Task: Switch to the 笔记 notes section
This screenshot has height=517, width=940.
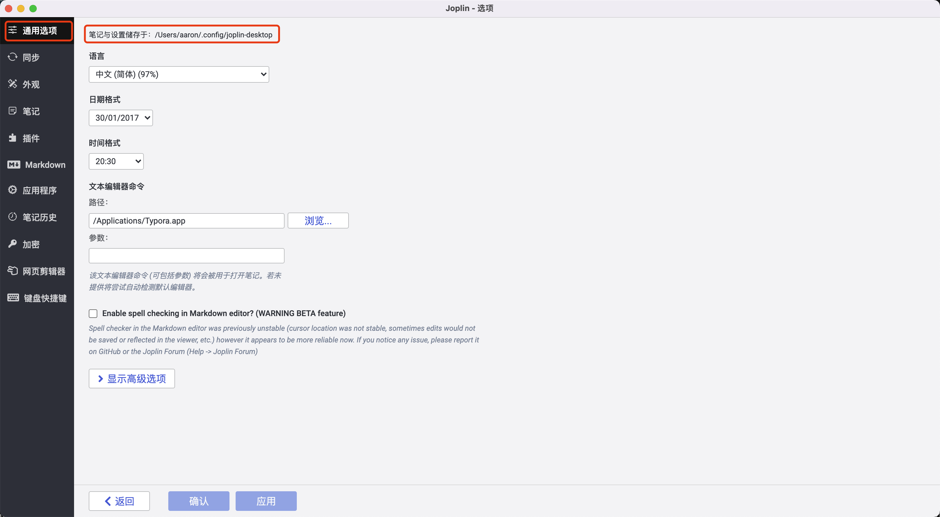Action: point(31,111)
